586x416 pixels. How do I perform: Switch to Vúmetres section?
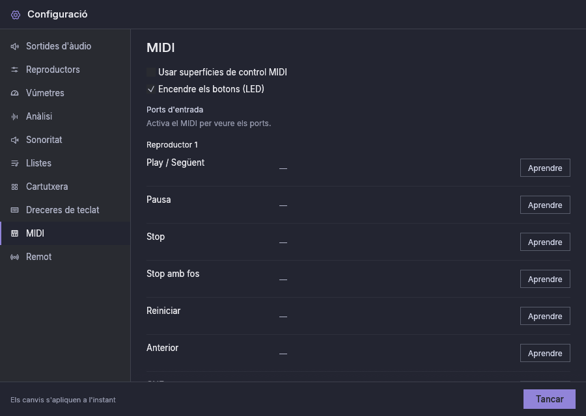(65, 93)
